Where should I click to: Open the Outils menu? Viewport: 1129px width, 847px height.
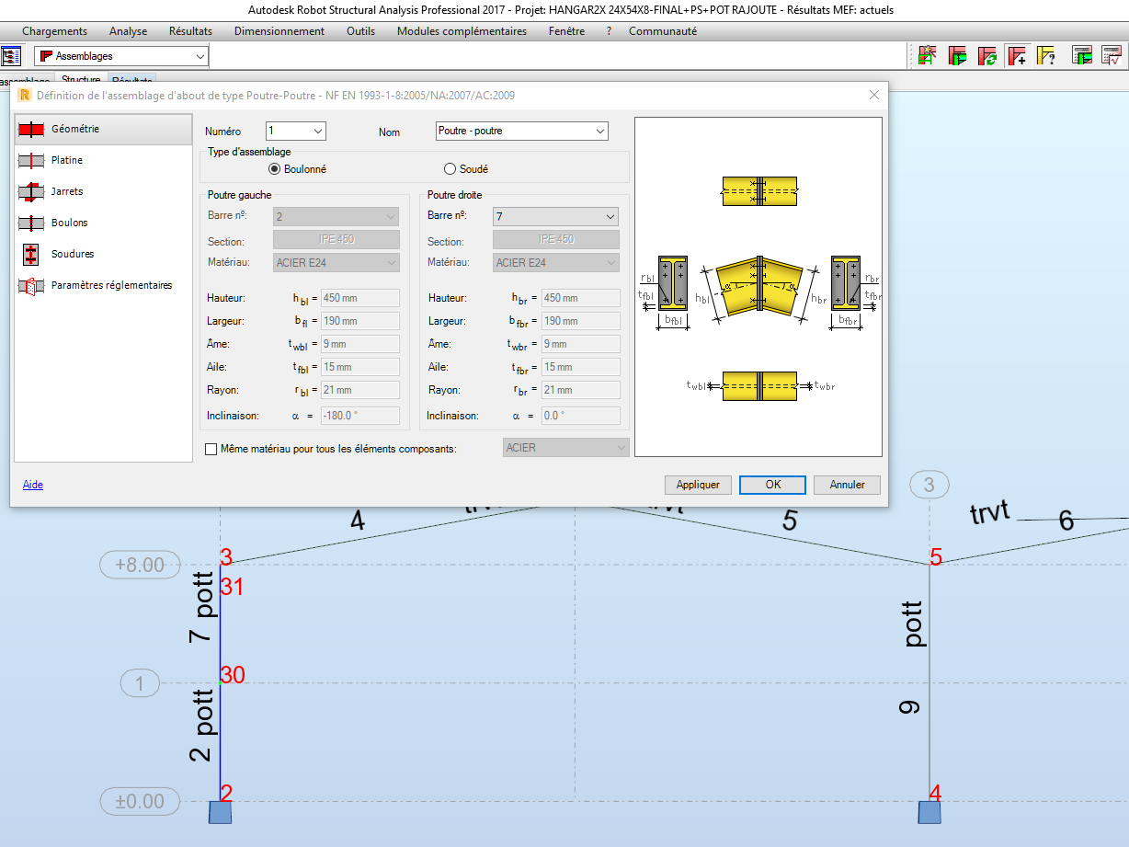[360, 31]
